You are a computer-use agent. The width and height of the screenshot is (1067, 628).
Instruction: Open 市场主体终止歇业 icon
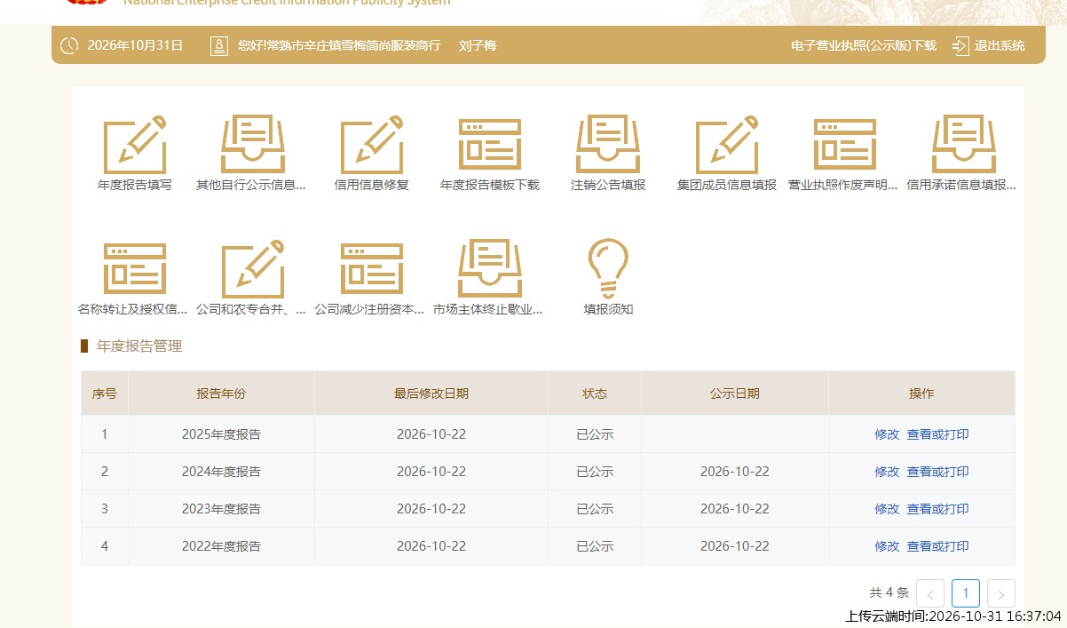(489, 268)
